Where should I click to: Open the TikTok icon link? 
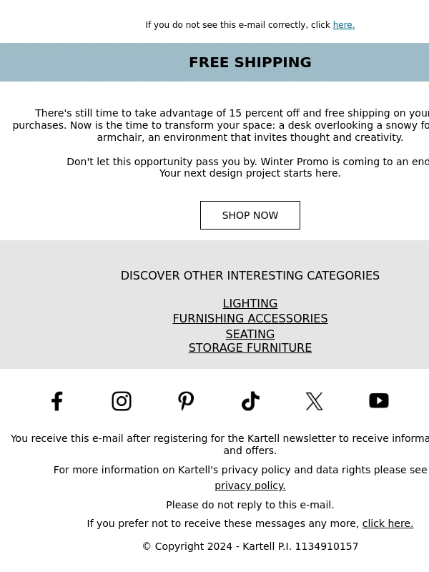tap(250, 401)
